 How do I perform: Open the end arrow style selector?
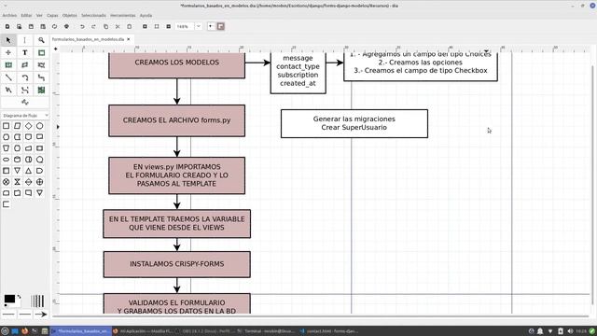(x=41, y=315)
